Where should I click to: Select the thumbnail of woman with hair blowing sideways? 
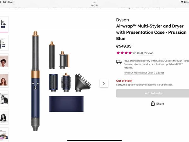[4, 98]
